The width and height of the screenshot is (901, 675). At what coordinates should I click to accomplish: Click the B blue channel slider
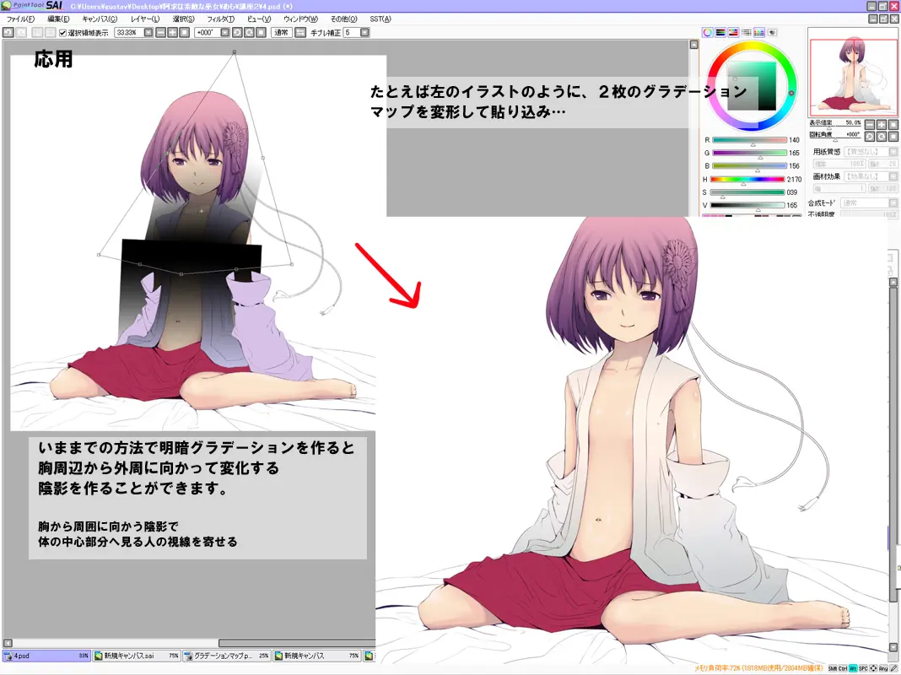[749, 165]
